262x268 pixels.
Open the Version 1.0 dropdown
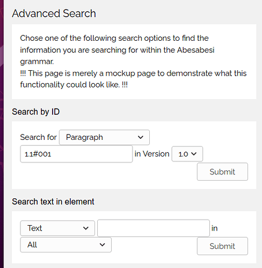[x=187, y=154]
